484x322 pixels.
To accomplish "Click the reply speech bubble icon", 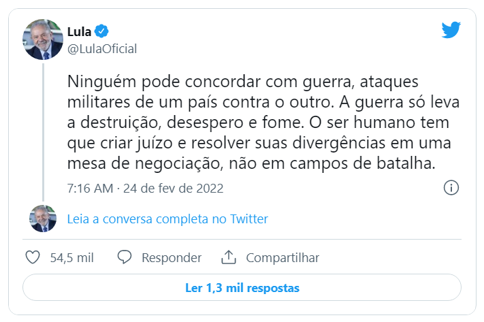I will (125, 257).
